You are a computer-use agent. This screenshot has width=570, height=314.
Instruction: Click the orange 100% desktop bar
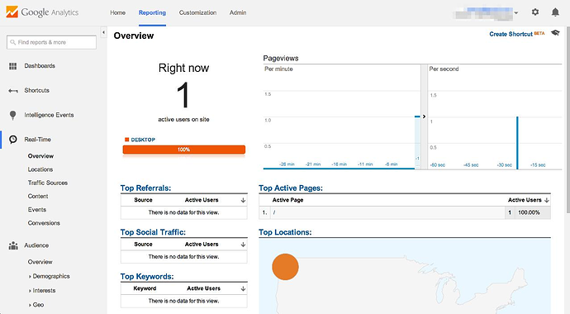(x=184, y=150)
